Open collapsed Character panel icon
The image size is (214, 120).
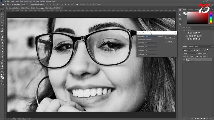click(180, 24)
